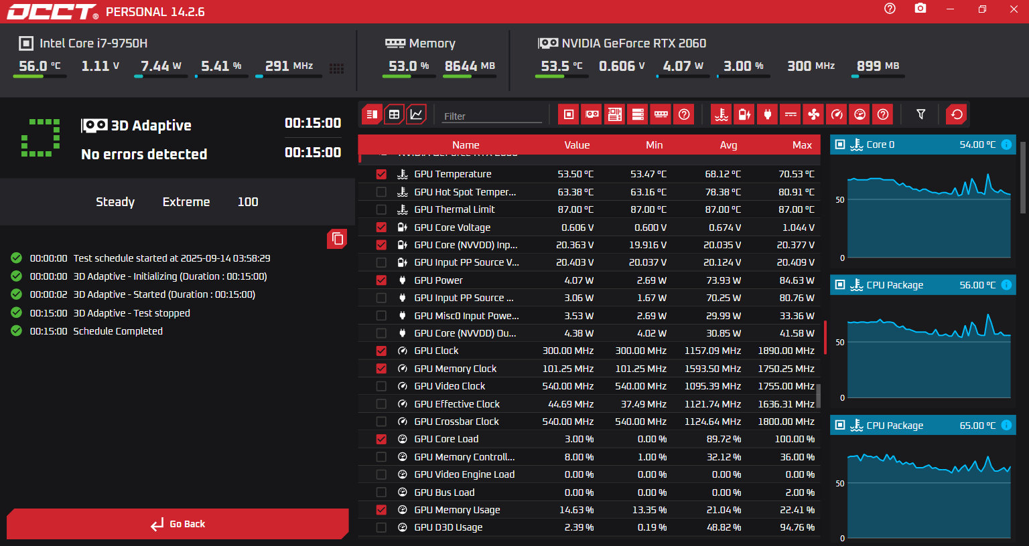
Task: Click the Intel Core i7-9750H header
Action: (x=93, y=43)
